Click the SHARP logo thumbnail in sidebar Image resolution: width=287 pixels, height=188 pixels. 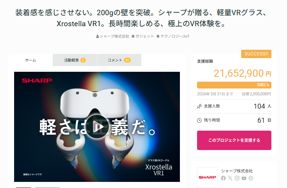(x=207, y=177)
